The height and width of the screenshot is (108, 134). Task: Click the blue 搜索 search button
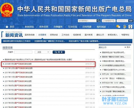59,52
